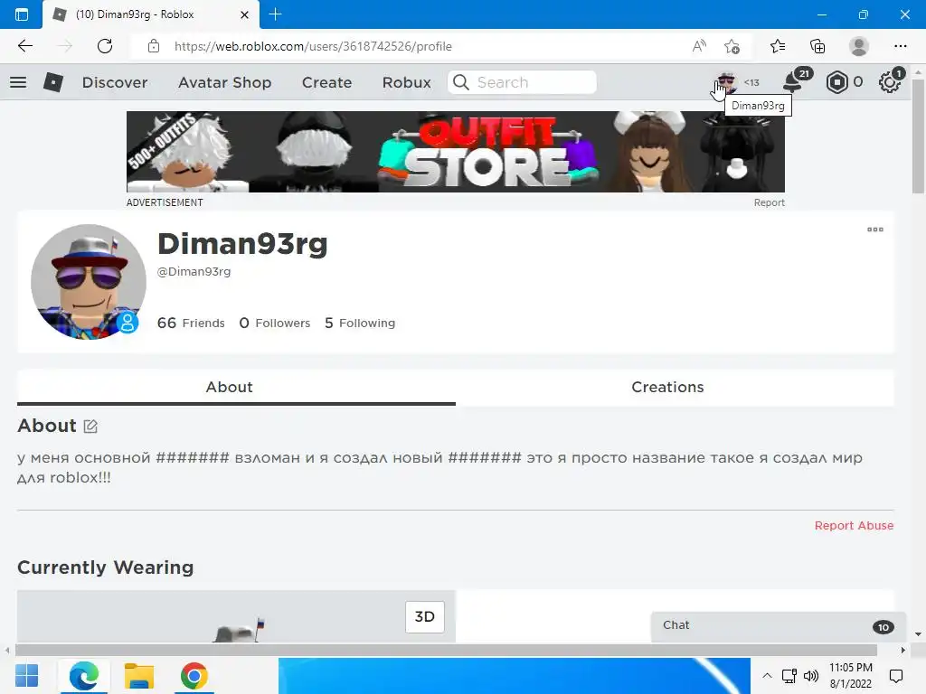The height and width of the screenshot is (694, 926).
Task: Open the Edge Favorites list icon
Action: point(778,46)
